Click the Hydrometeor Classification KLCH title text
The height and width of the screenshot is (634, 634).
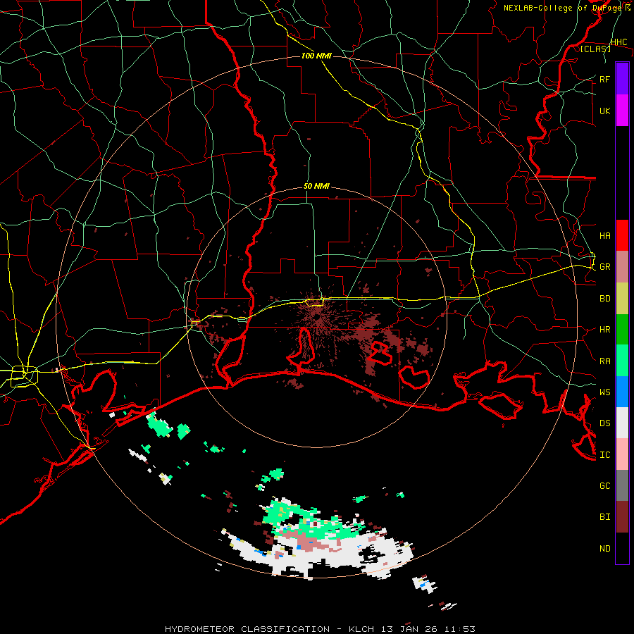(x=320, y=629)
